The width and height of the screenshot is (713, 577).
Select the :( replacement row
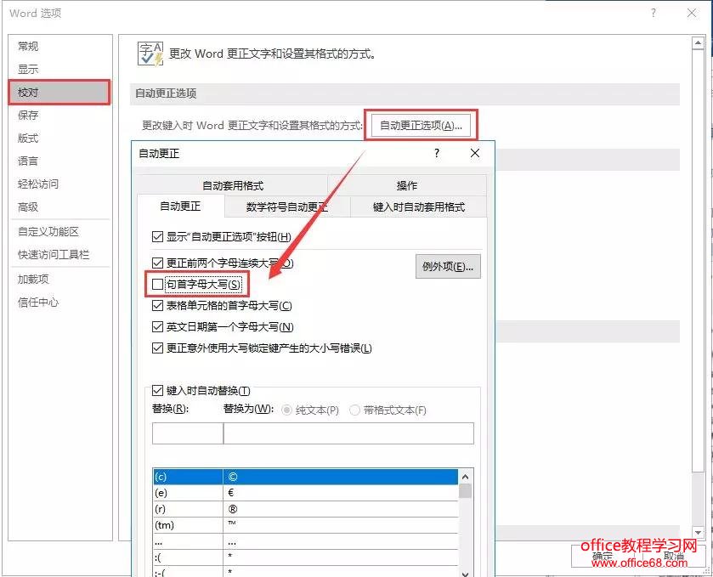click(306, 557)
